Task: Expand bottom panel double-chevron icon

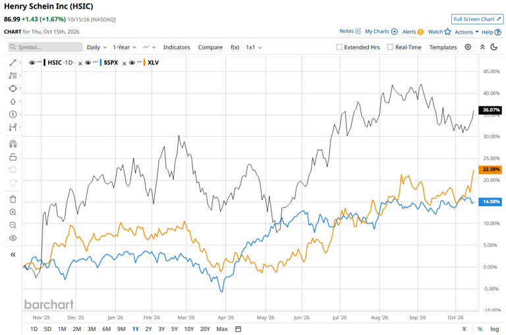Action: coord(464,329)
